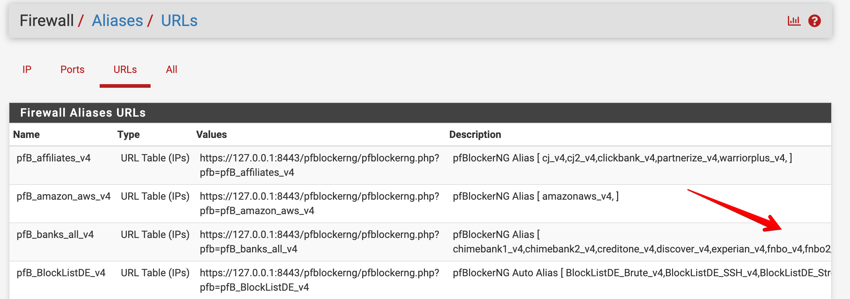
Task: Open the status graph bar-chart icon
Action: click(794, 21)
